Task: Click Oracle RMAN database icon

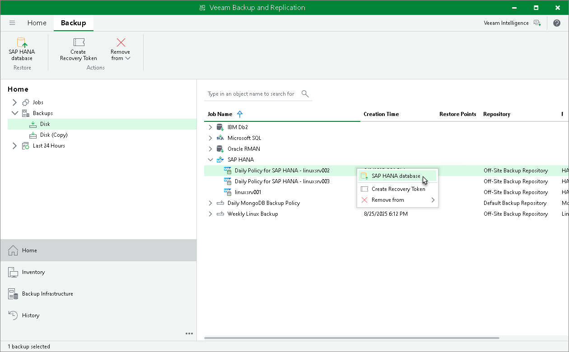Action: 220,149
